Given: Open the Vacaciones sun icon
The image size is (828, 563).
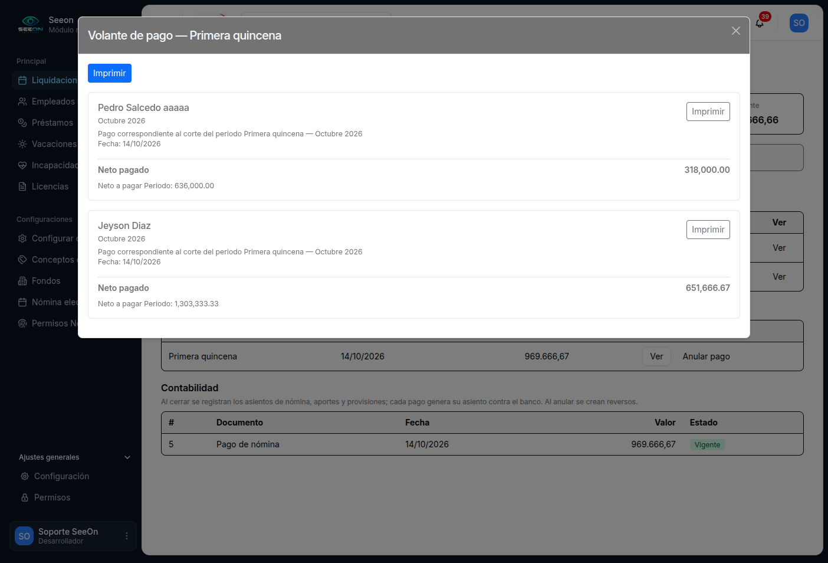Looking at the screenshot, I should 22,144.
